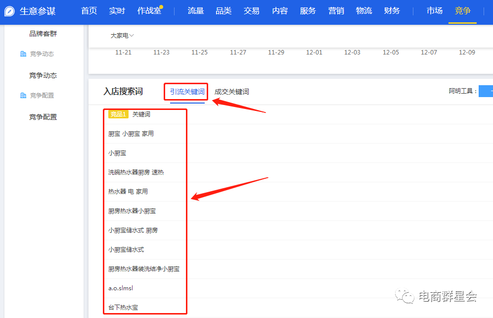Click the 竞争动态 section building icon
493x318 pixels.
coord(23,54)
